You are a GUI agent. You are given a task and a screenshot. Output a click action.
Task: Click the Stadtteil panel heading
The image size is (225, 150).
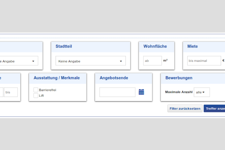pyautogui.click(x=64, y=46)
